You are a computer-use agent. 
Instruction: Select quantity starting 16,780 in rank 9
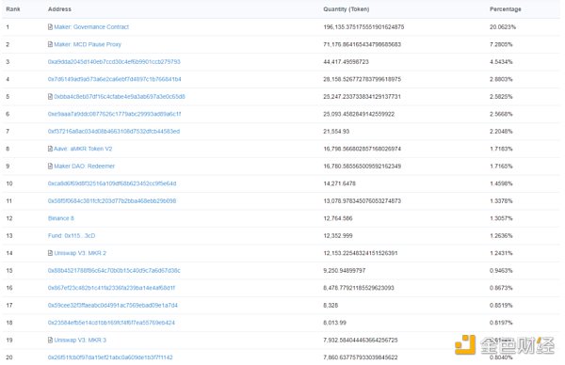[363, 166]
